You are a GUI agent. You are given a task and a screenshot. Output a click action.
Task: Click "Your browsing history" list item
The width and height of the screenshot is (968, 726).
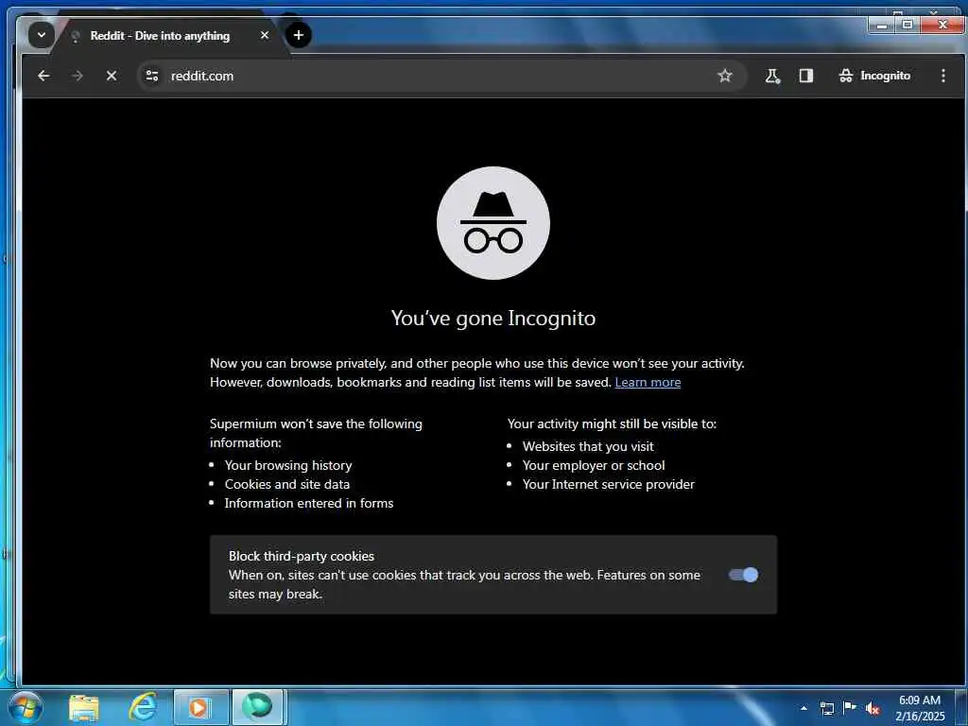(x=288, y=465)
